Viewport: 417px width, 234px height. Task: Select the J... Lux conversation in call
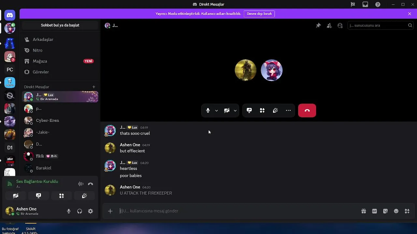click(60, 97)
